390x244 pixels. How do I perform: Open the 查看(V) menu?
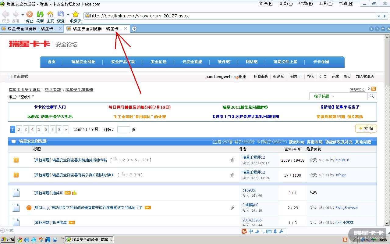pos(285,4)
